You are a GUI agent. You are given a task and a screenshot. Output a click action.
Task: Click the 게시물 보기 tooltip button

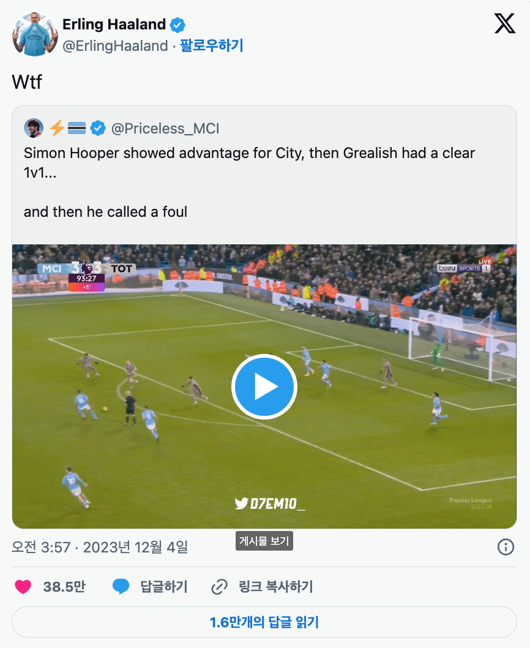click(x=264, y=541)
